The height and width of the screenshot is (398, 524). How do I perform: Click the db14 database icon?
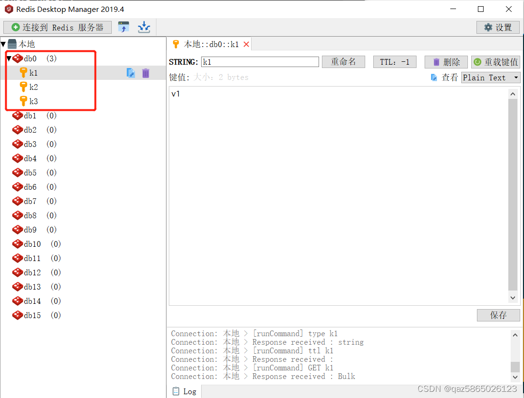coord(18,301)
